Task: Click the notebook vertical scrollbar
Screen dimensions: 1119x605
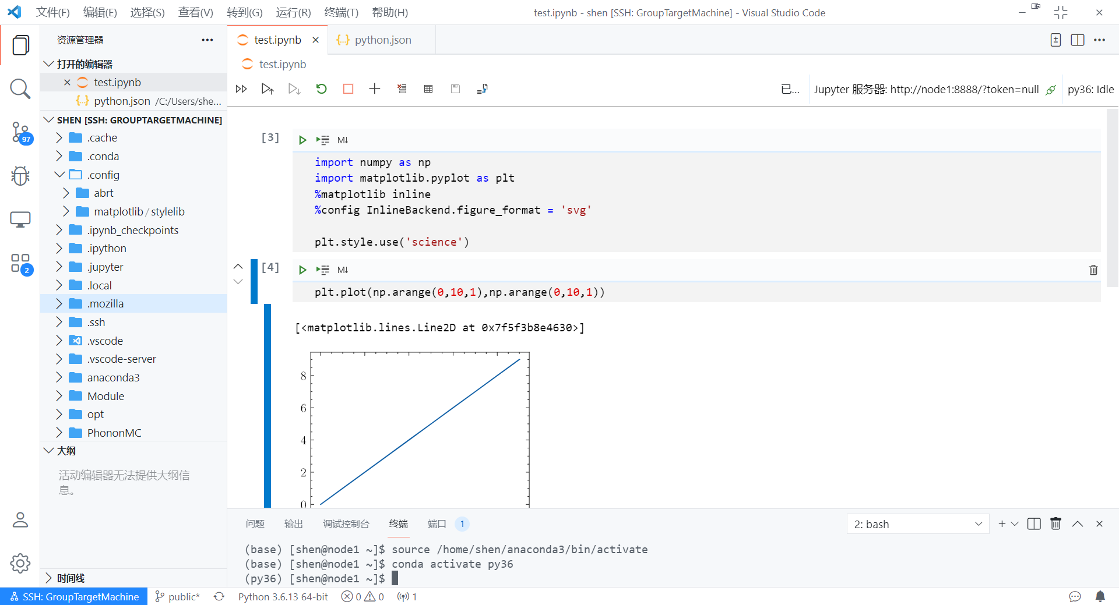Action: pyautogui.click(x=1112, y=198)
